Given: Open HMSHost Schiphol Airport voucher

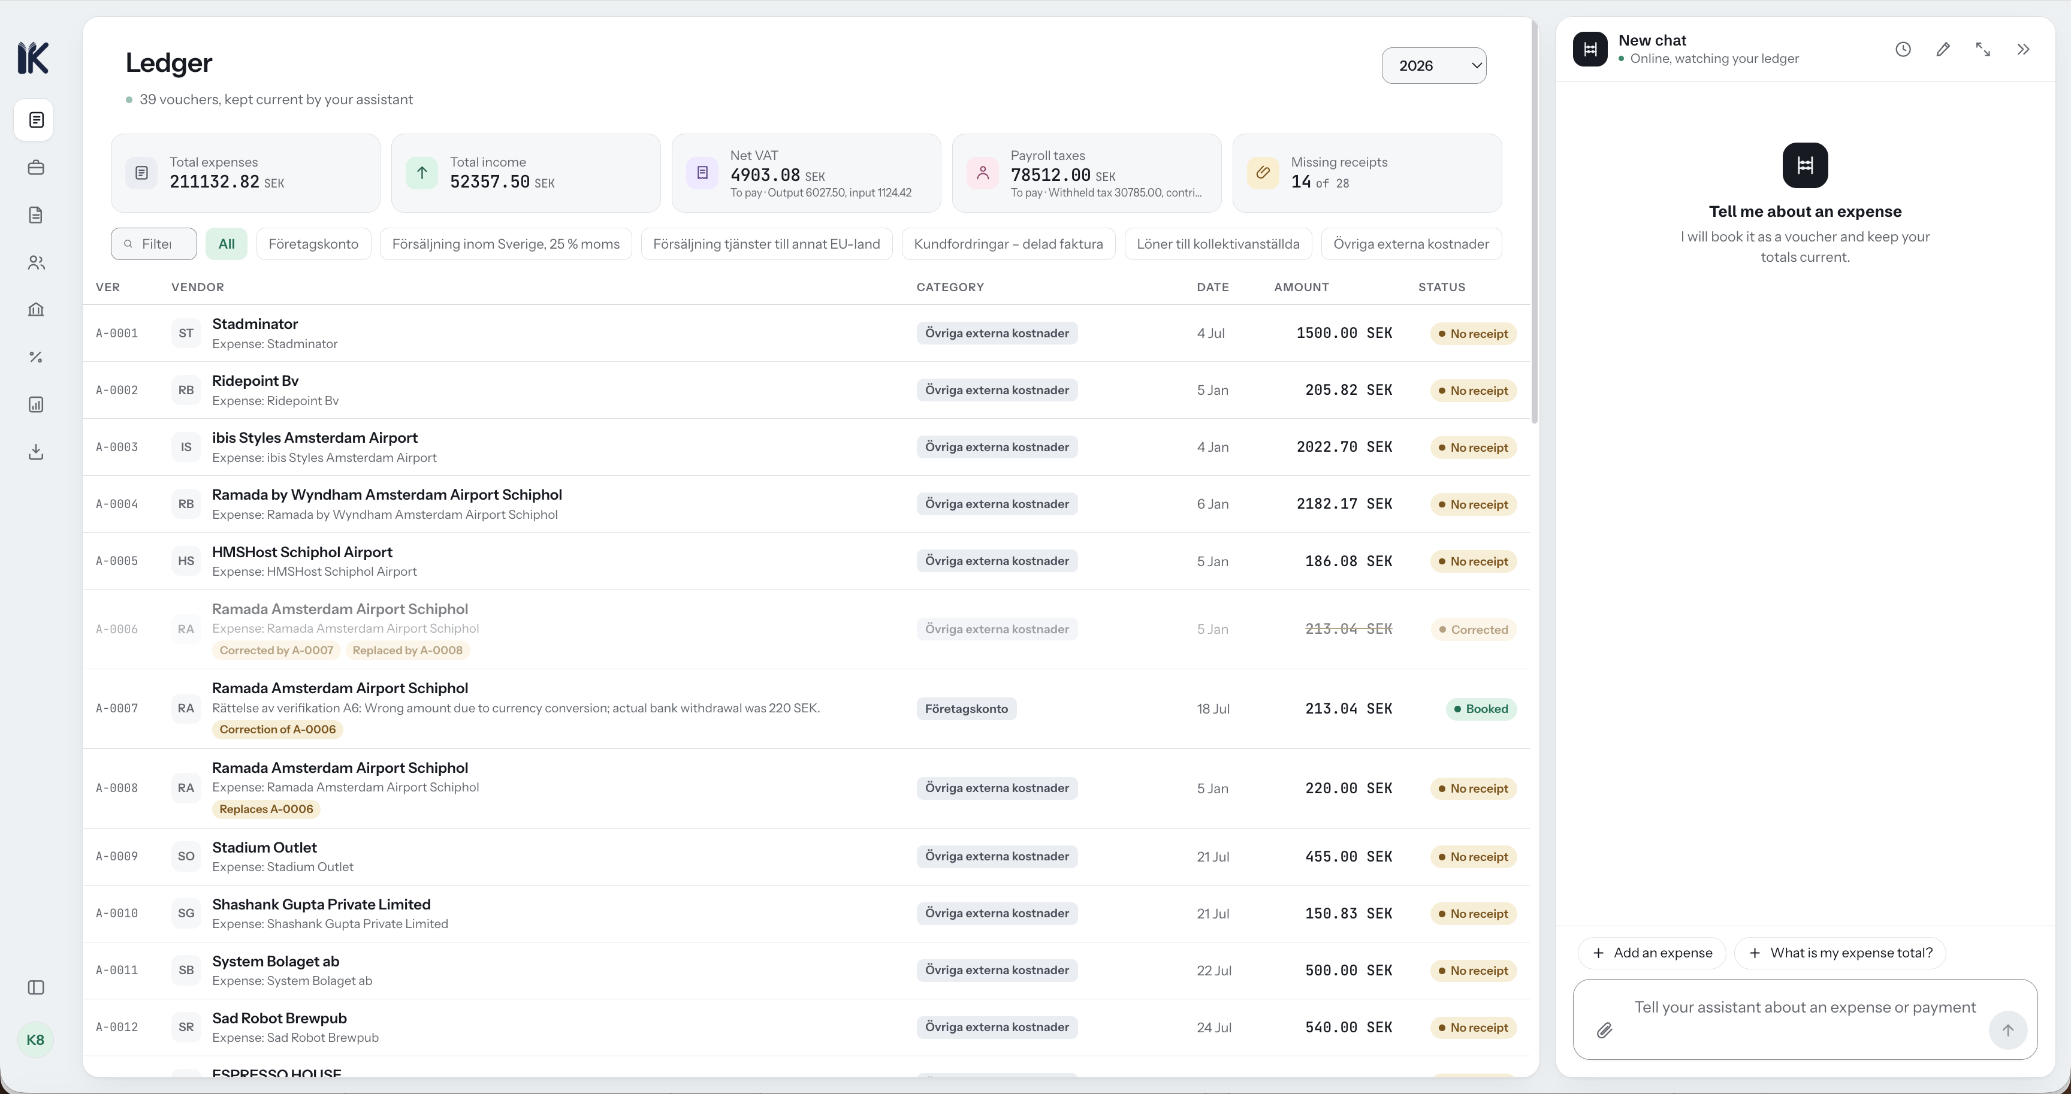Looking at the screenshot, I should tap(805, 561).
